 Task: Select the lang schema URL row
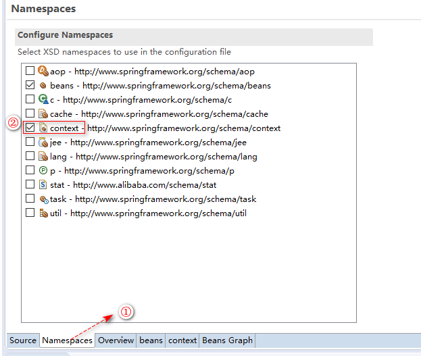166,157
